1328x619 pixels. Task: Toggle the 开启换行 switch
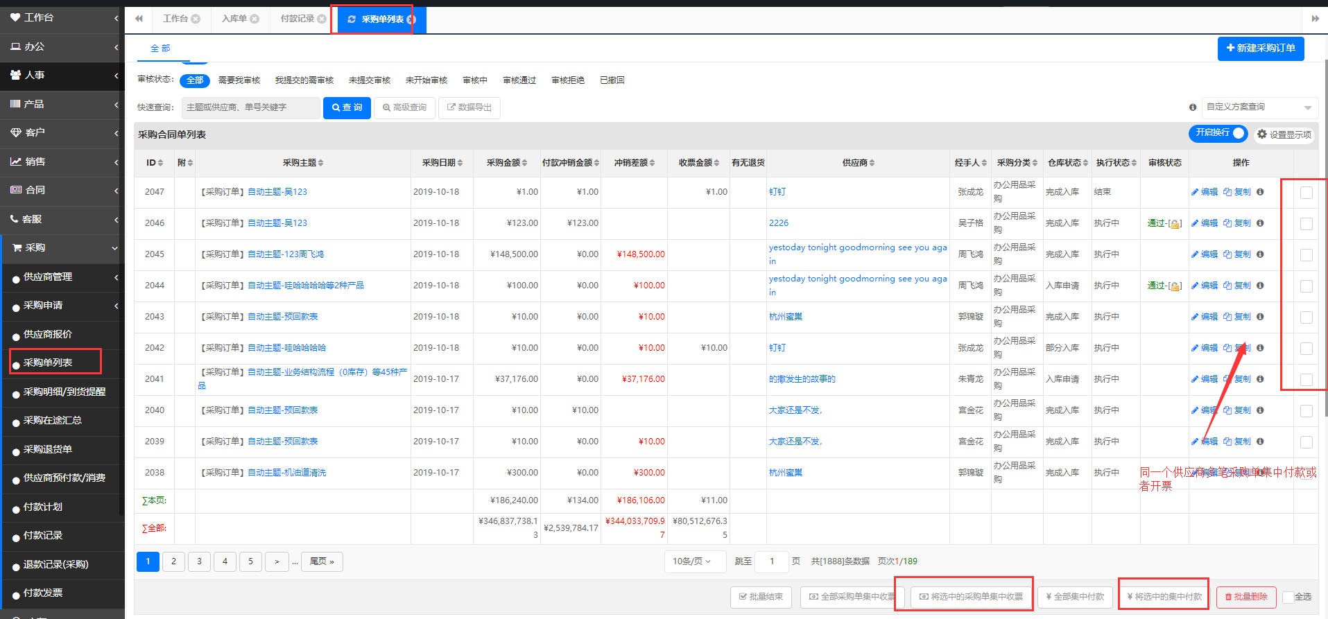pos(1218,133)
